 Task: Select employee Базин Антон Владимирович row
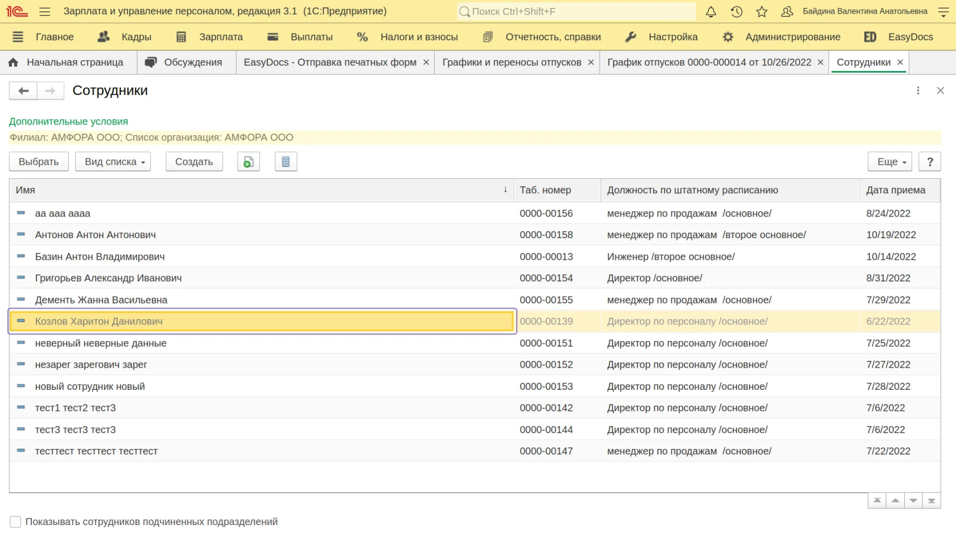pos(100,257)
